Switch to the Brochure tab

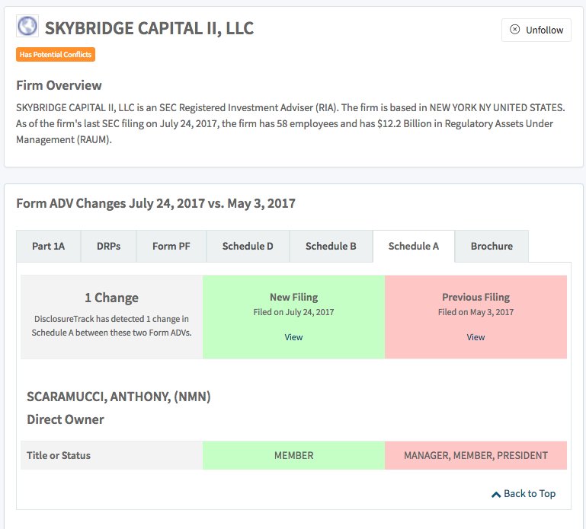[x=492, y=247]
